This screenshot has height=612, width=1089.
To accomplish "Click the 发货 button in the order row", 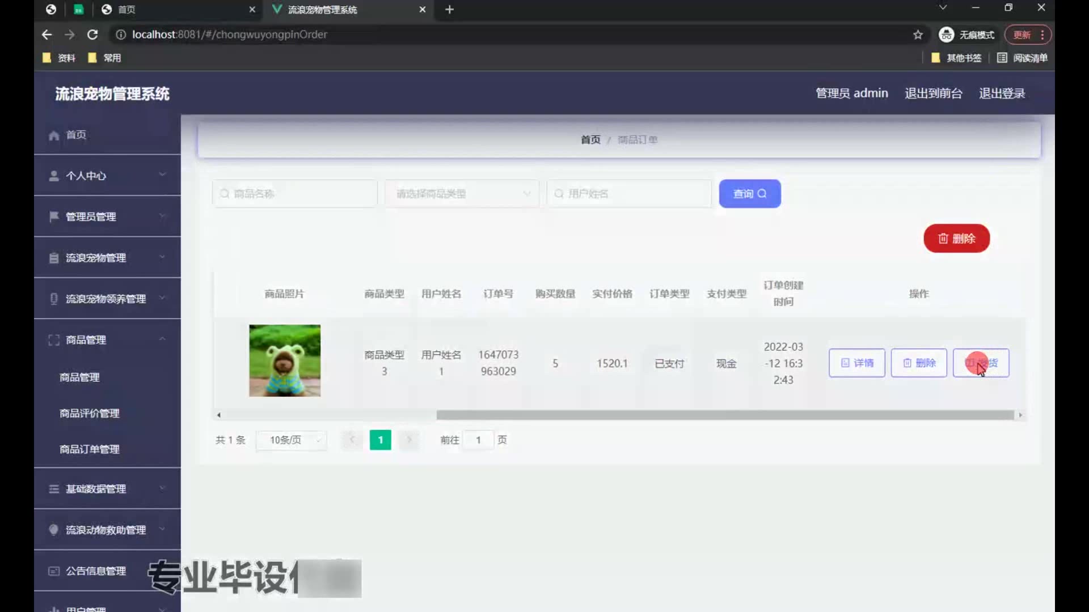I will tap(981, 363).
